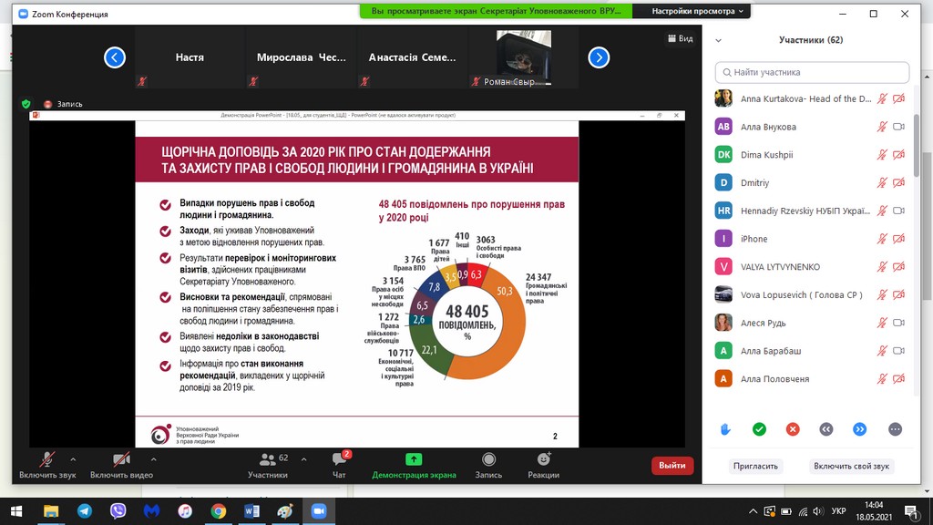Viewport: 933px width, 525px height.
Task: Open the Chat panel
Action: (339, 464)
